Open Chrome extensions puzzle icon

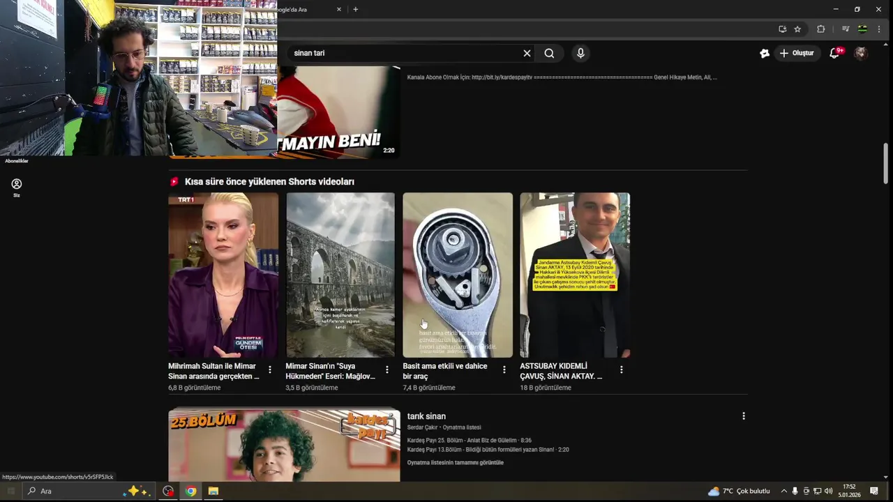tap(820, 29)
